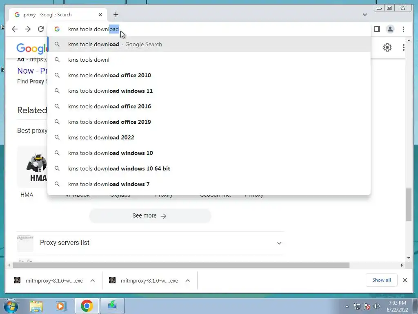Select suggestion 'kms tools download office 2016'
418x314 pixels.
209,106
